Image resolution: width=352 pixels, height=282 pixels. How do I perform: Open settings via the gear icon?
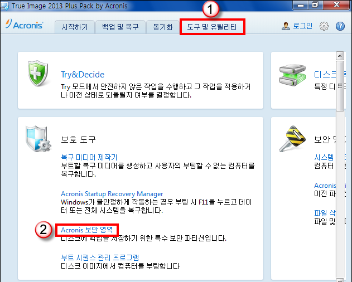(x=324, y=26)
